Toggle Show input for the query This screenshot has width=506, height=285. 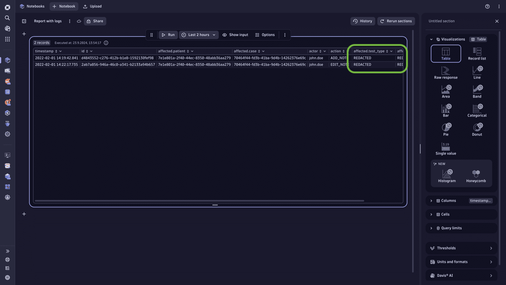(235, 35)
